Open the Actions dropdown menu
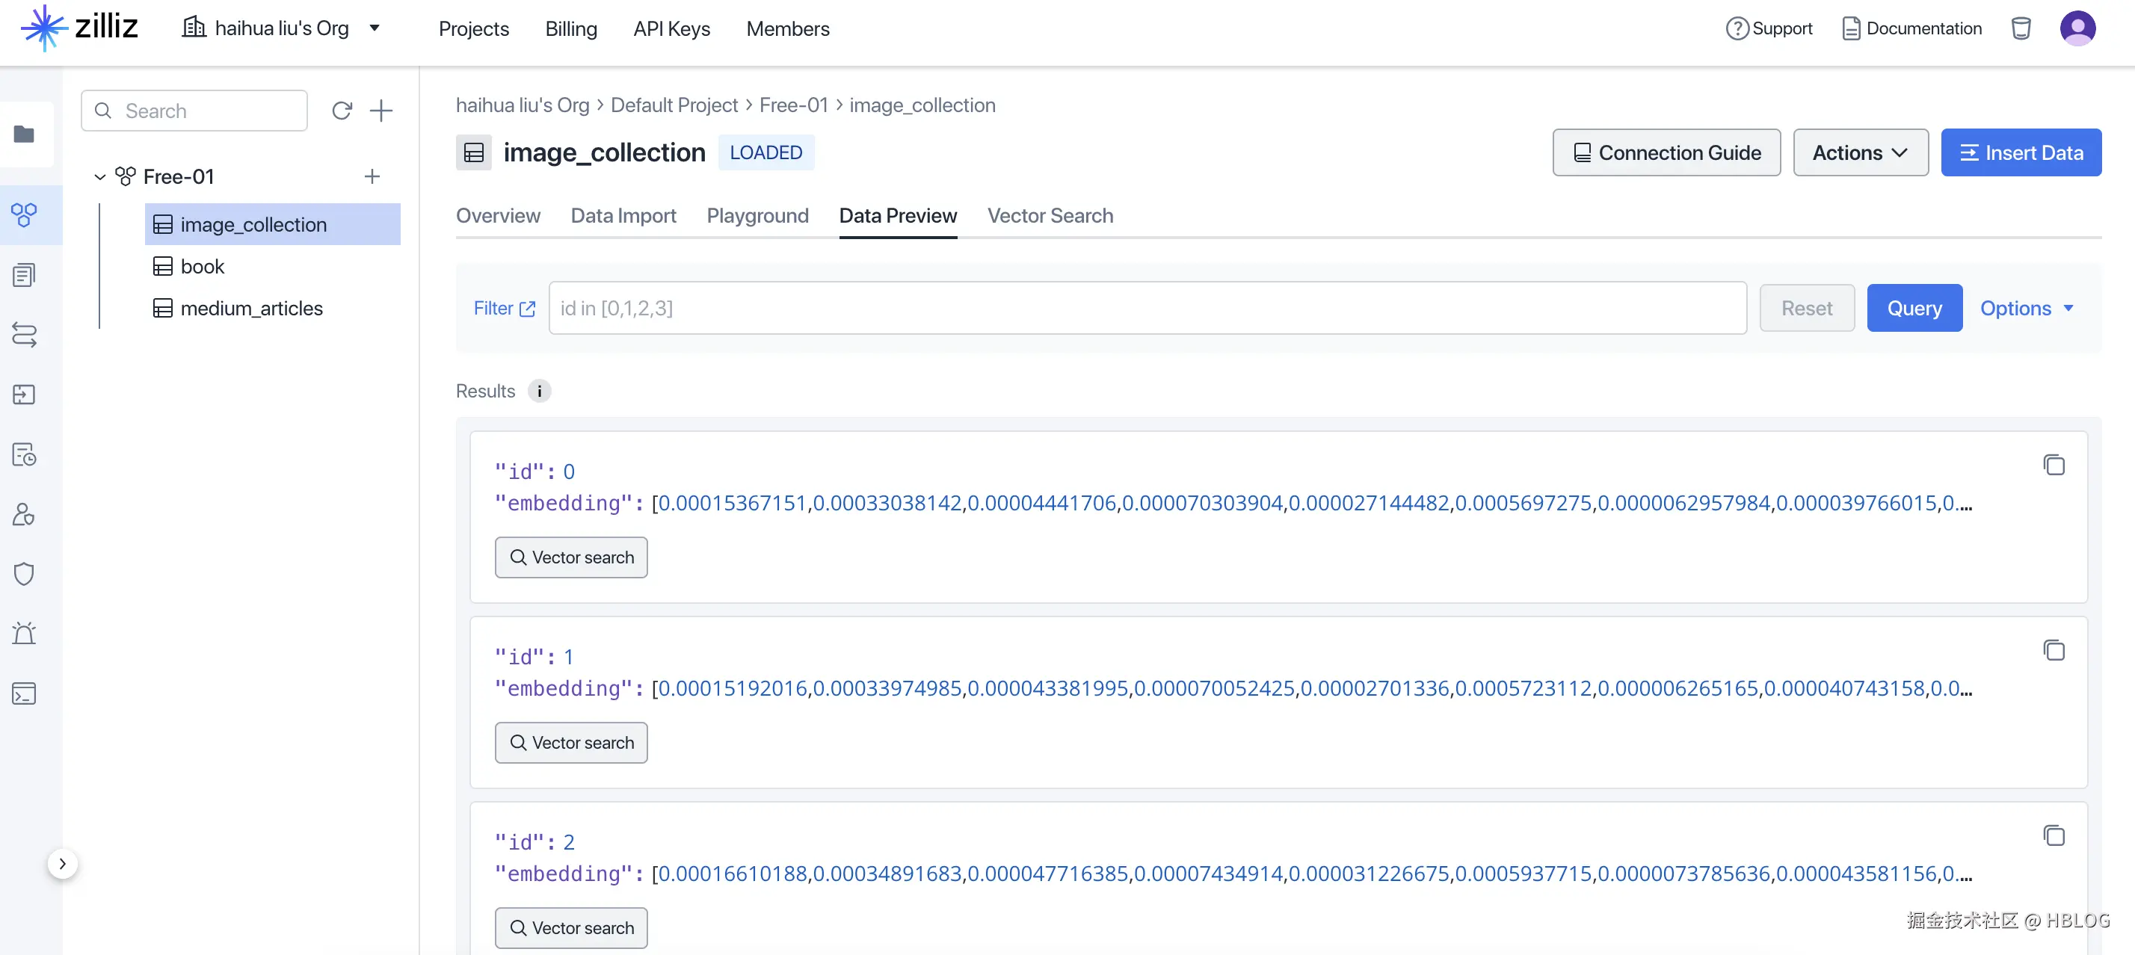The width and height of the screenshot is (2135, 955). [x=1859, y=152]
